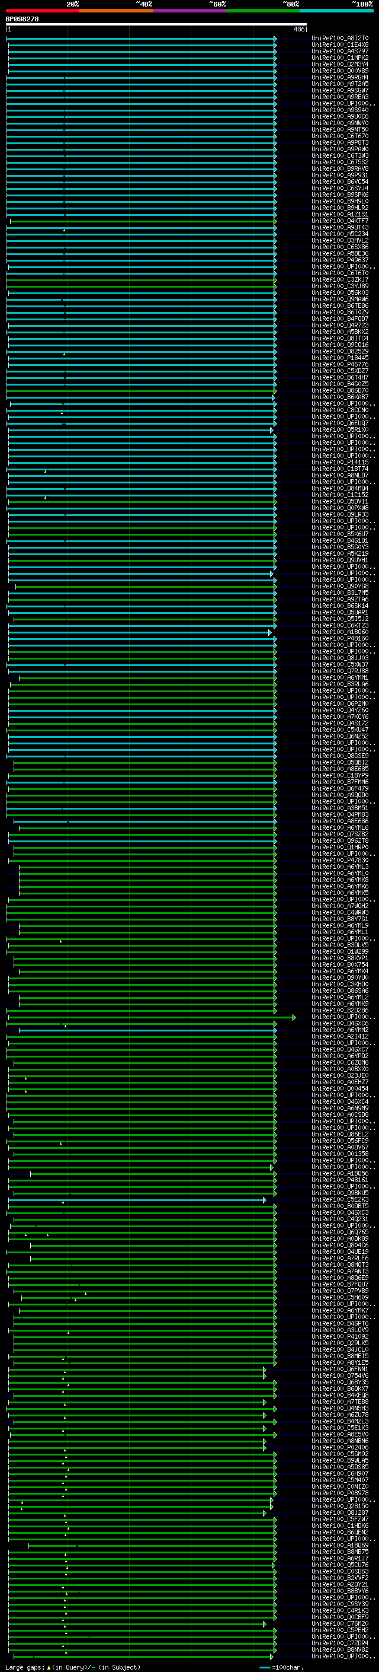Select hit UniRef100_A4S797
379x1672 pixels.
point(340,52)
